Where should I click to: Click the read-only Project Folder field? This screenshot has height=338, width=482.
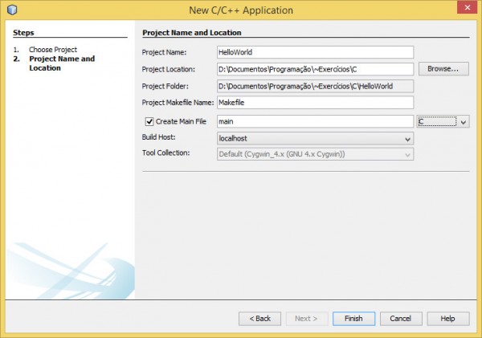click(315, 86)
